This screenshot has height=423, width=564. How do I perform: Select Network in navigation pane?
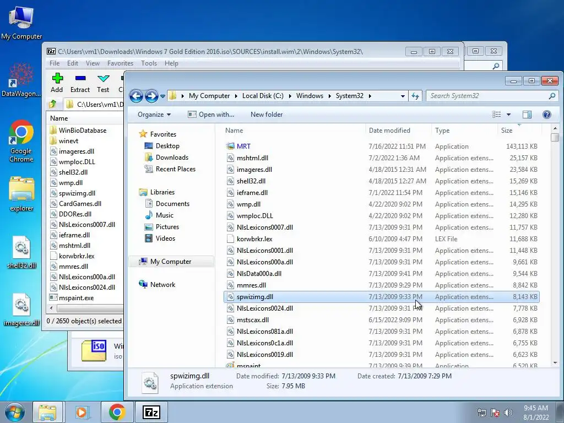[x=162, y=285]
